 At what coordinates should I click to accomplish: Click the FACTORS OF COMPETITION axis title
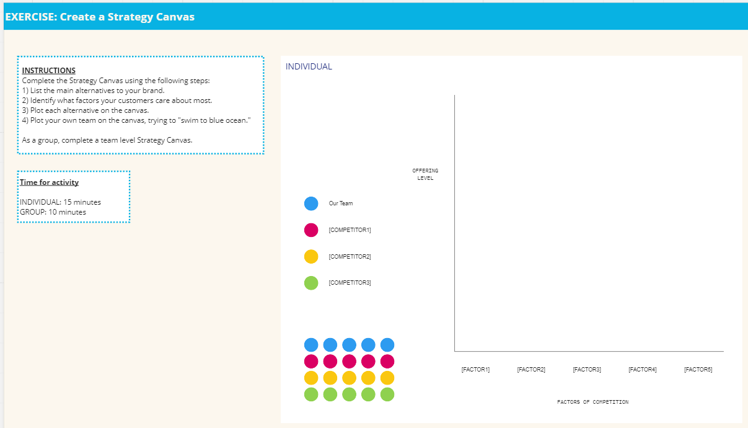pos(592,403)
